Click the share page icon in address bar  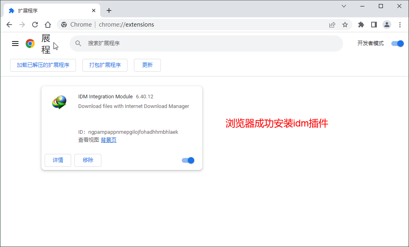[332, 25]
